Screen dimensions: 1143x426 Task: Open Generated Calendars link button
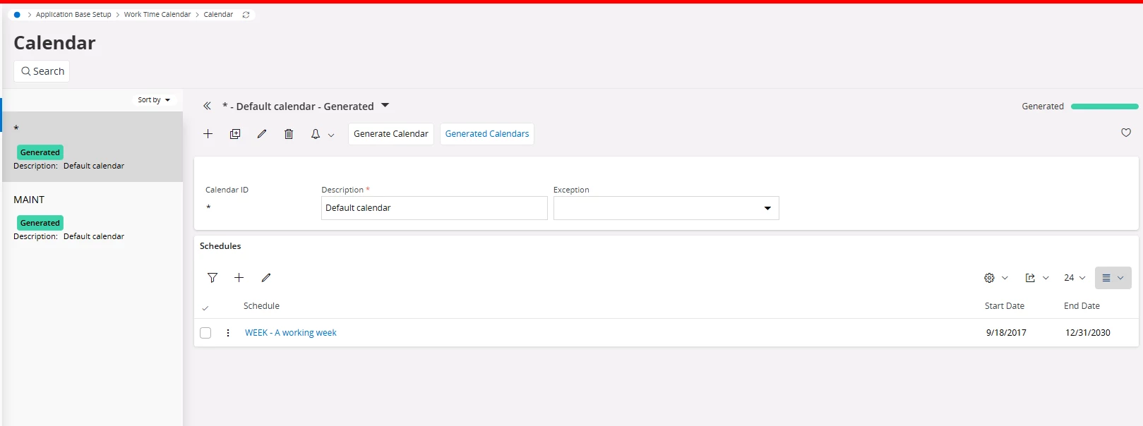click(487, 134)
